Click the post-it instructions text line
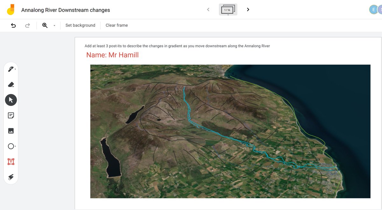382x210 pixels. click(x=177, y=46)
